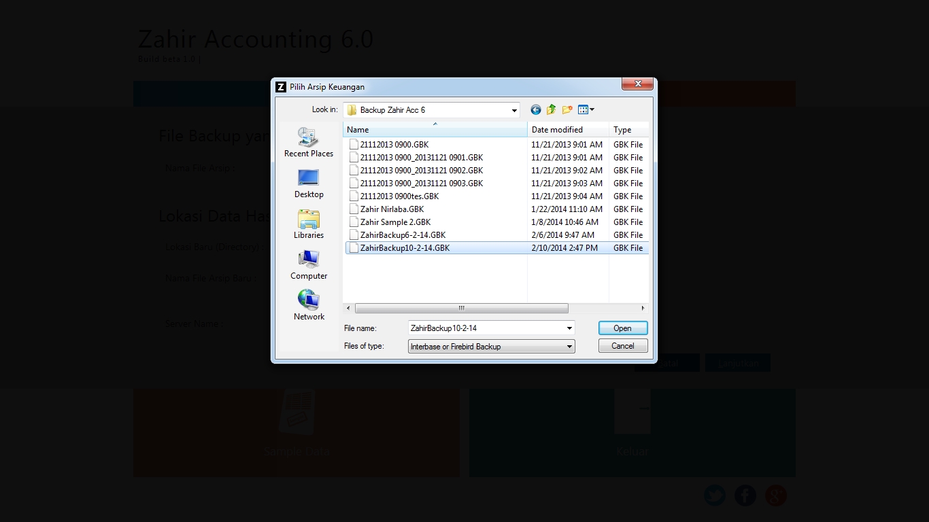Screen dimensions: 929x522
Task: Click file icon of Zahir Sample 2.GBK
Action: tap(353, 222)
